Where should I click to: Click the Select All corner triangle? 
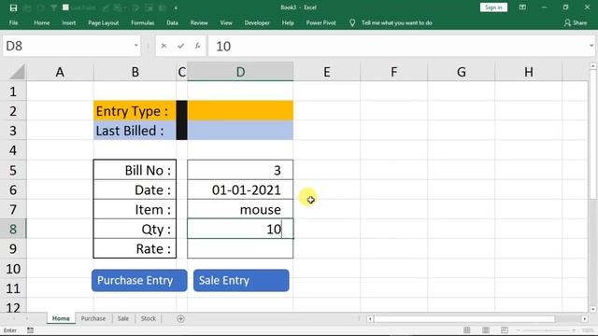tap(17, 72)
